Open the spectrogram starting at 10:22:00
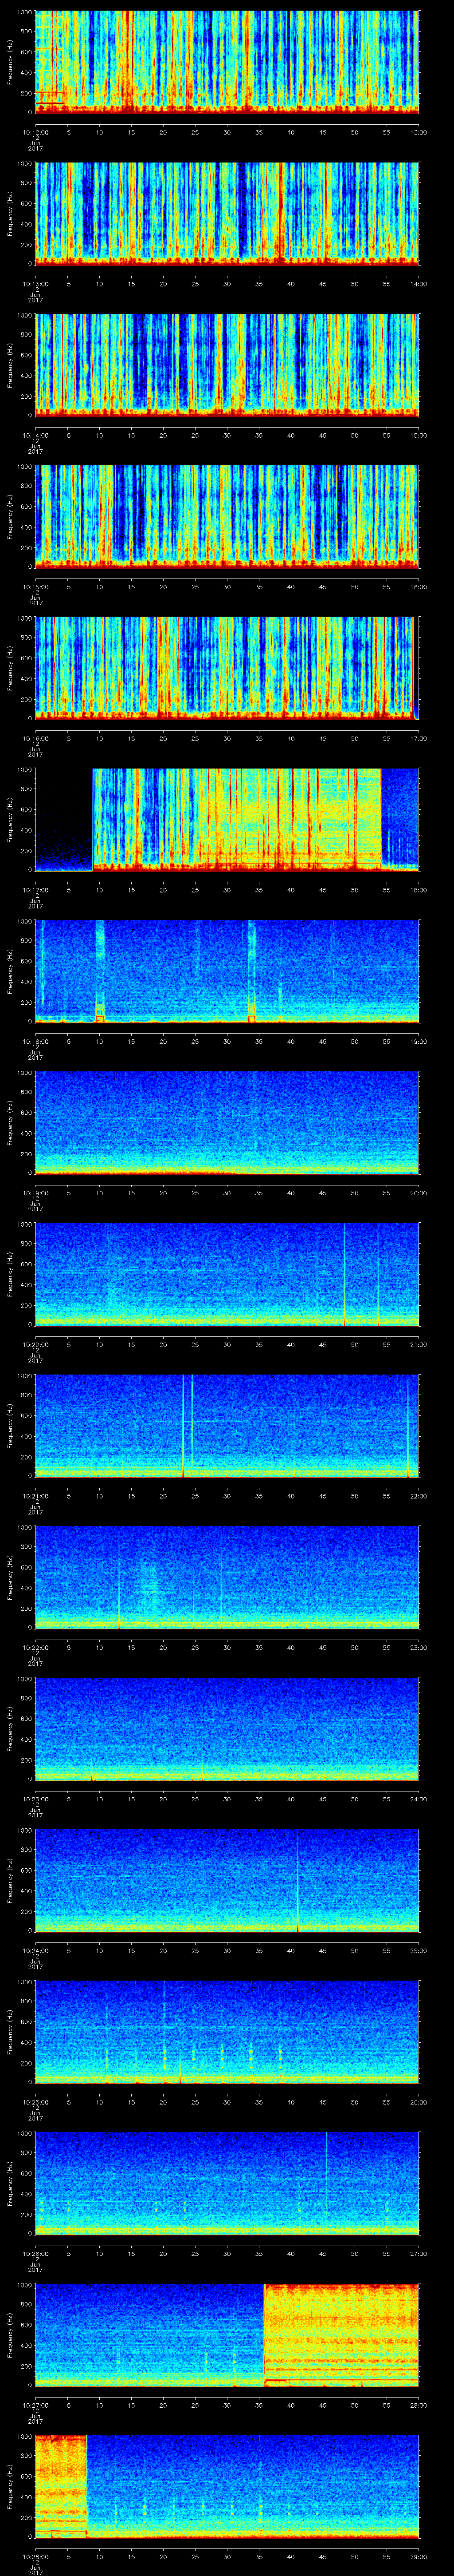 tap(227, 1577)
